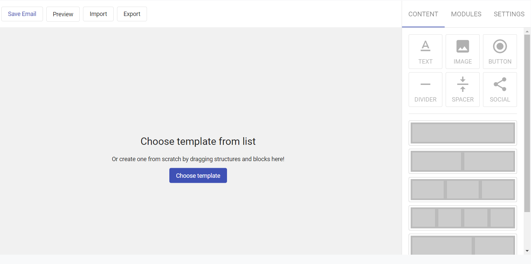The height and width of the screenshot is (264, 531).
Task: Select the three-column structure layout
Action: tap(463, 189)
